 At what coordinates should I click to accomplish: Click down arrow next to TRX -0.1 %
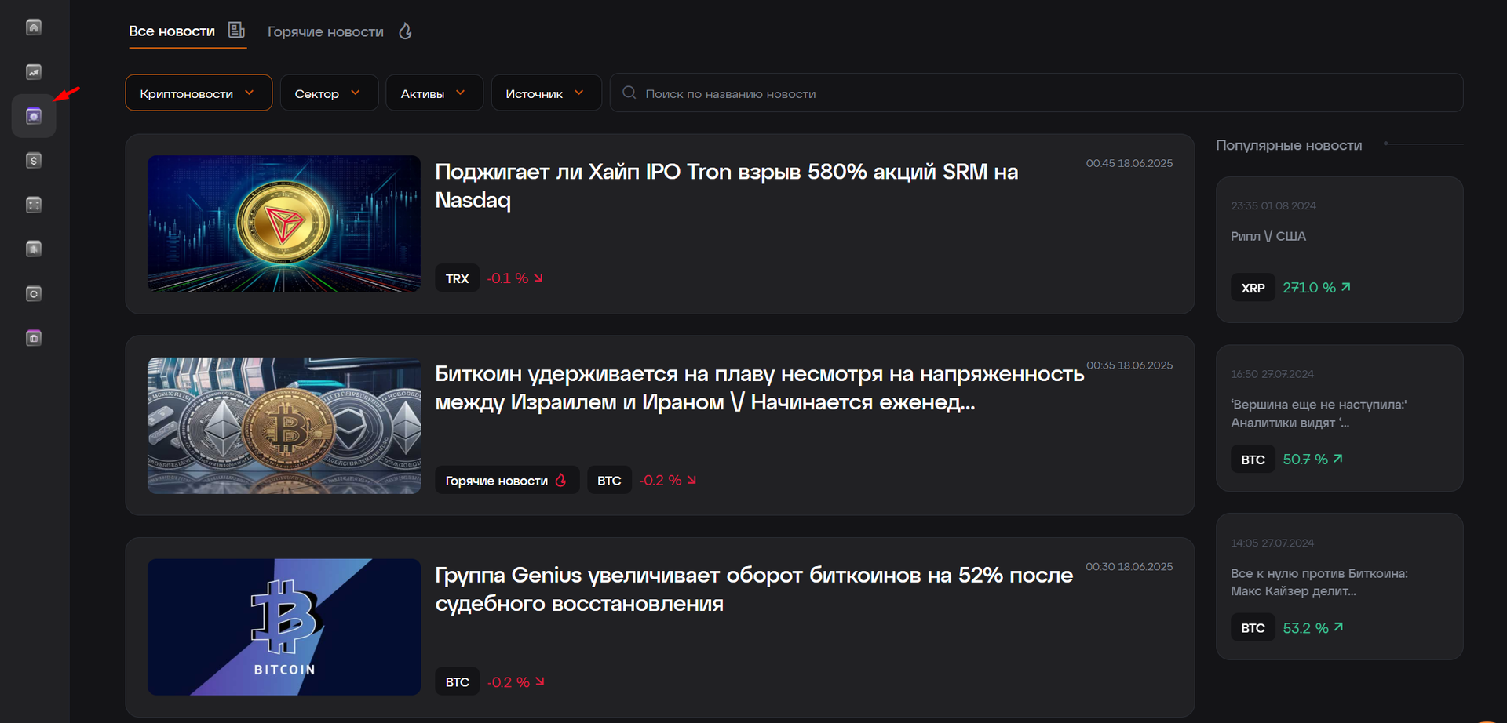click(538, 278)
